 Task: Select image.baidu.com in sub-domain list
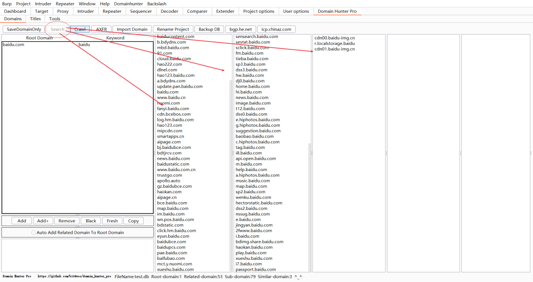(x=253, y=103)
